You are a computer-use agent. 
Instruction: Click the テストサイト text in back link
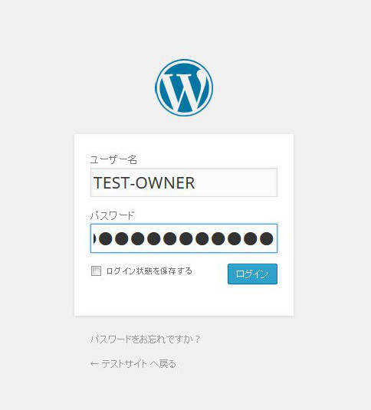click(x=124, y=364)
